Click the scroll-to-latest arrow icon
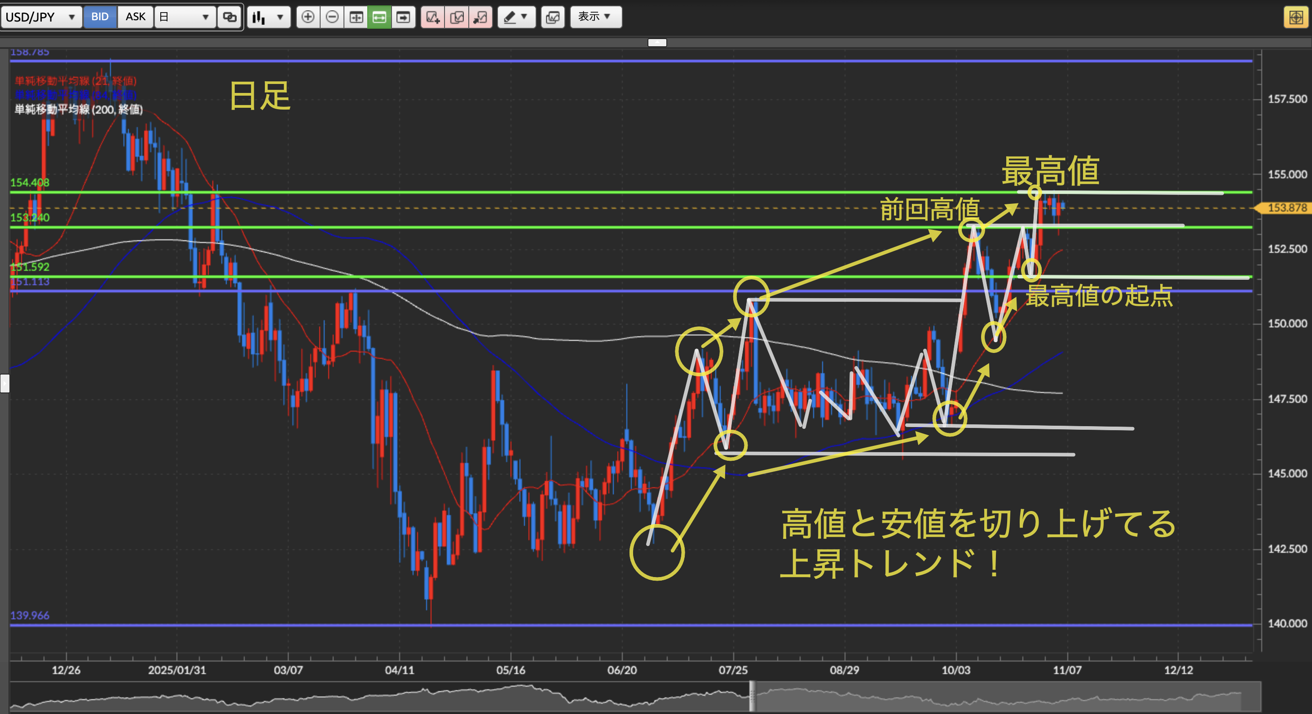The height and width of the screenshot is (714, 1312). 403,17
